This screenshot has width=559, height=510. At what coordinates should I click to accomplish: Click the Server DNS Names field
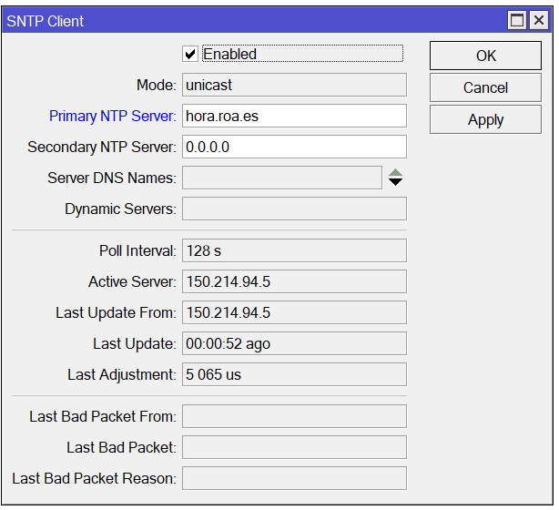tap(281, 178)
